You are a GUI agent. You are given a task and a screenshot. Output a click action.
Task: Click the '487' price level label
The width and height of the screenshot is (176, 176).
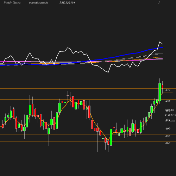[x=168, y=101]
